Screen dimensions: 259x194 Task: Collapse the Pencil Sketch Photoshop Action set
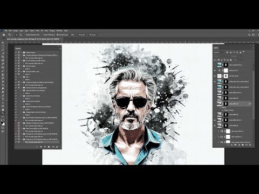click(x=22, y=117)
